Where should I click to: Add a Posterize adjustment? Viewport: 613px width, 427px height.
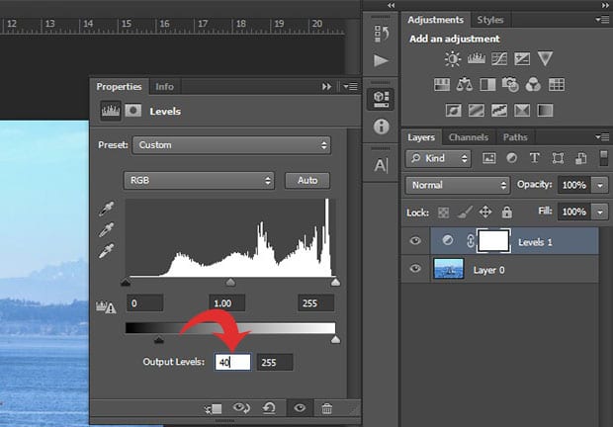477,110
